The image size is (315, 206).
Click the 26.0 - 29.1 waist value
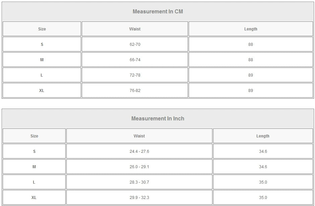point(139,167)
